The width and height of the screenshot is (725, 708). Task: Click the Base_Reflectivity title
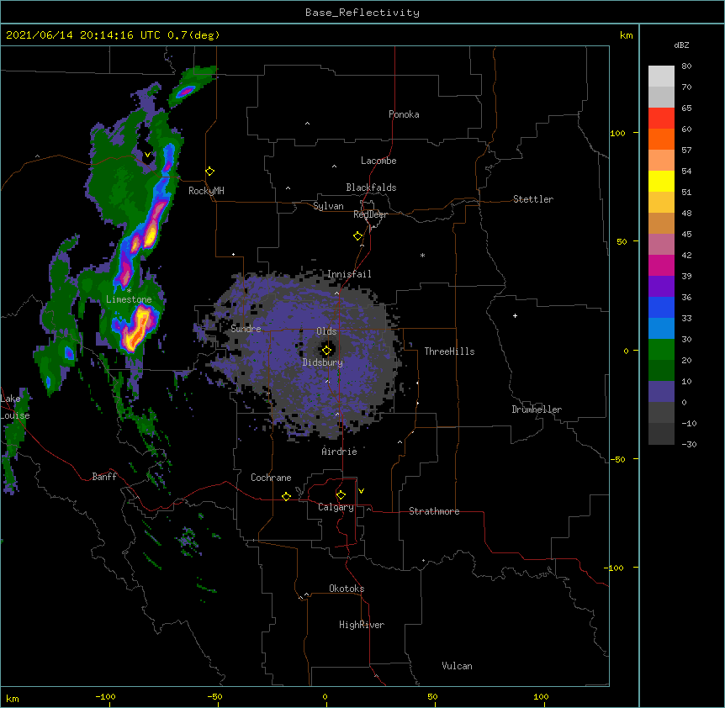click(x=362, y=13)
